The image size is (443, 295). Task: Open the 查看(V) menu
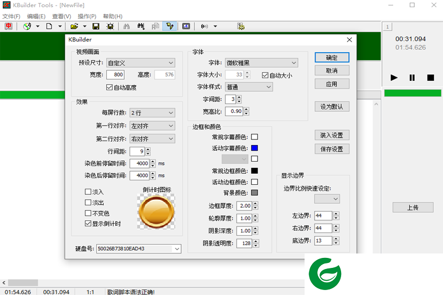[x=61, y=17]
